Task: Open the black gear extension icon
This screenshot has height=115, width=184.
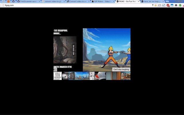Action: pyautogui.click(x=176, y=5)
